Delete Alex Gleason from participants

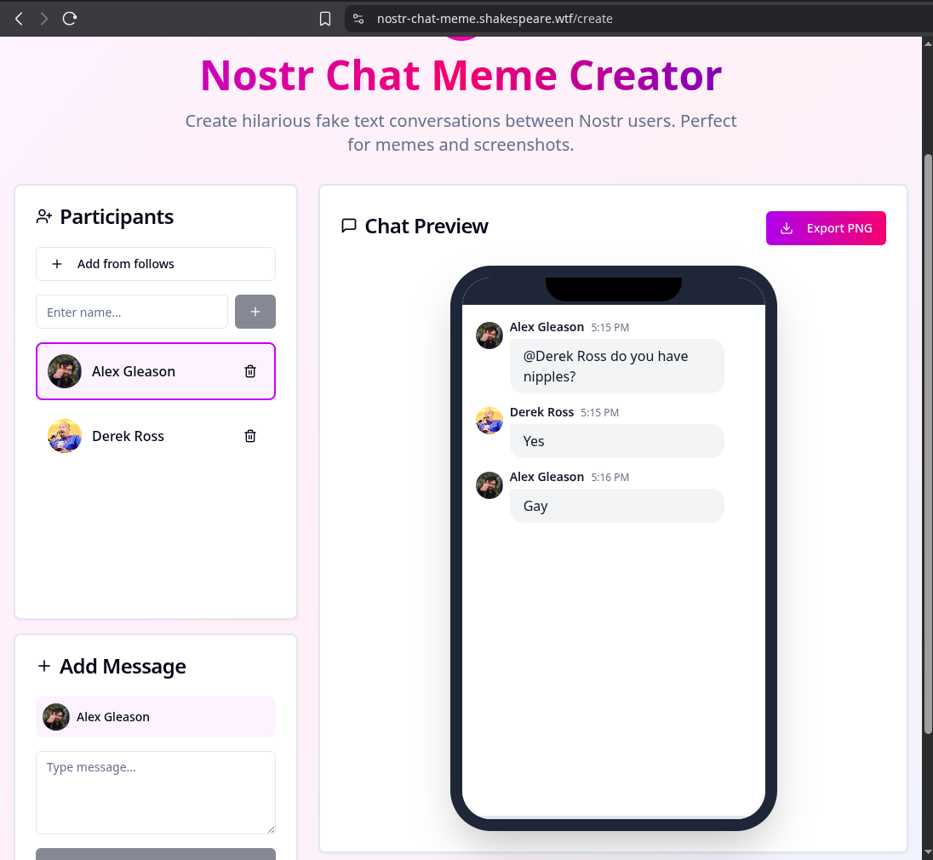click(250, 371)
